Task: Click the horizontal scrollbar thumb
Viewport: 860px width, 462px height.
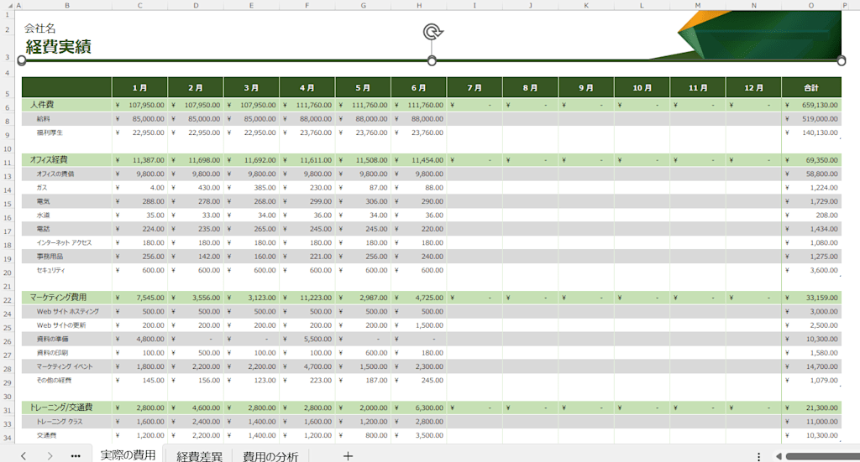Action: (823, 456)
